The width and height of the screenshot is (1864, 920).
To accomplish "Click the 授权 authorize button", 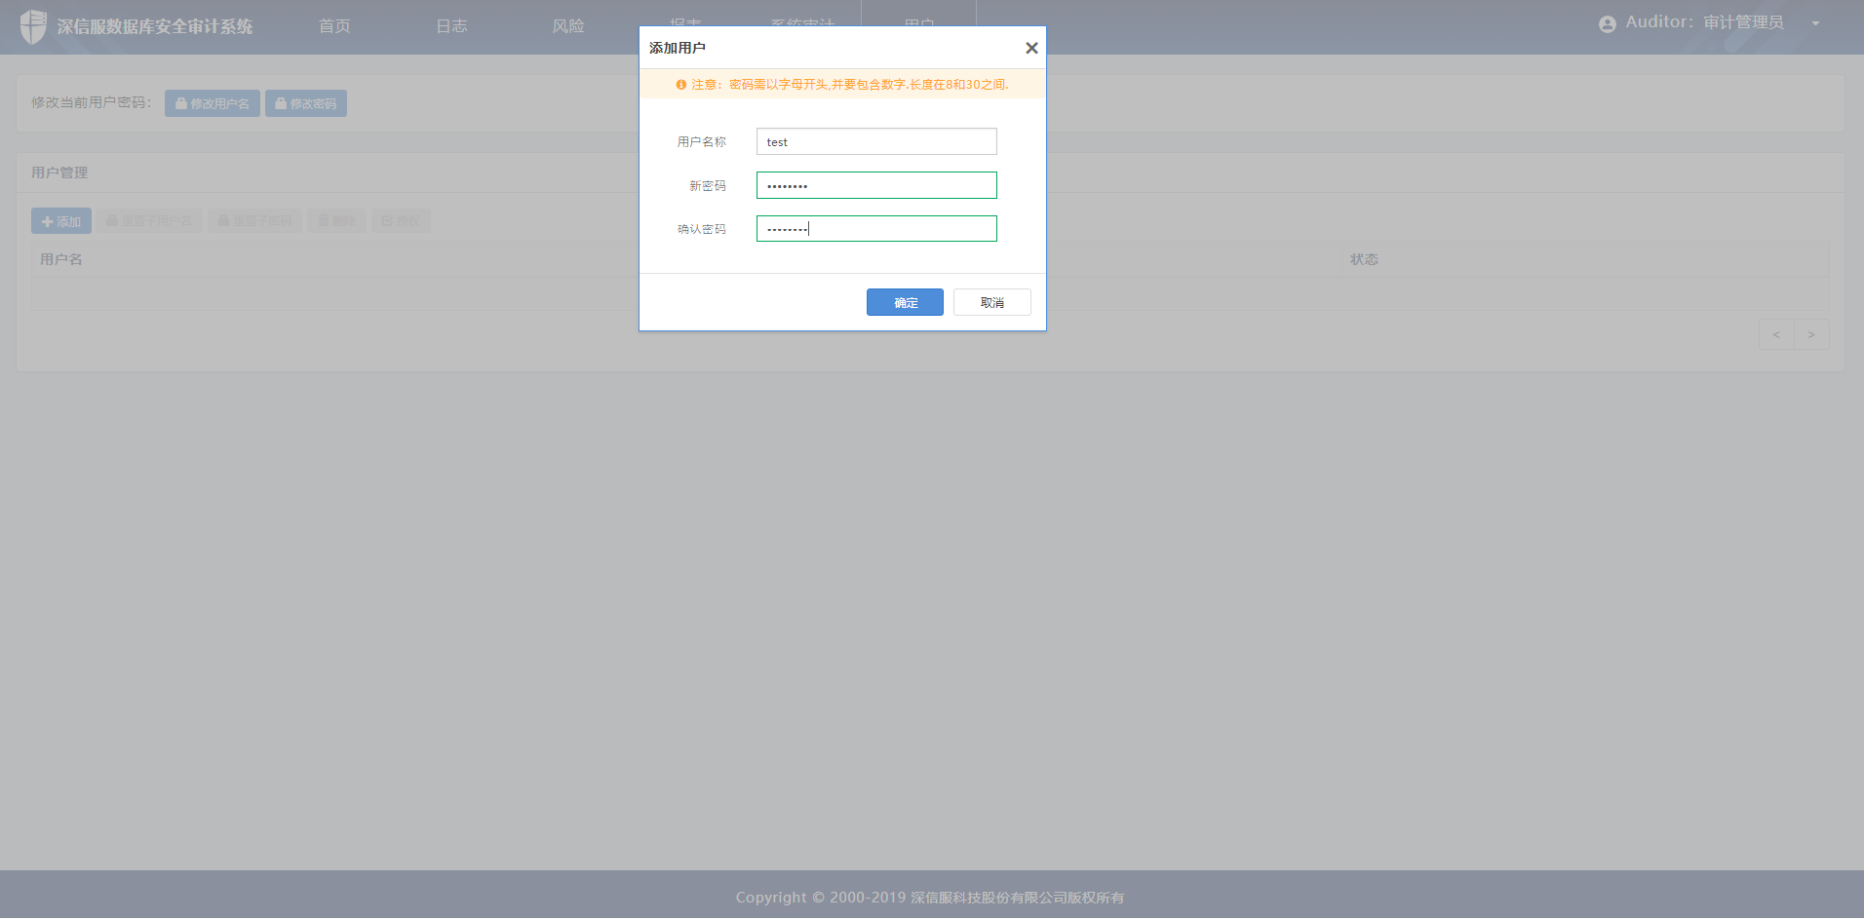I will pos(401,221).
